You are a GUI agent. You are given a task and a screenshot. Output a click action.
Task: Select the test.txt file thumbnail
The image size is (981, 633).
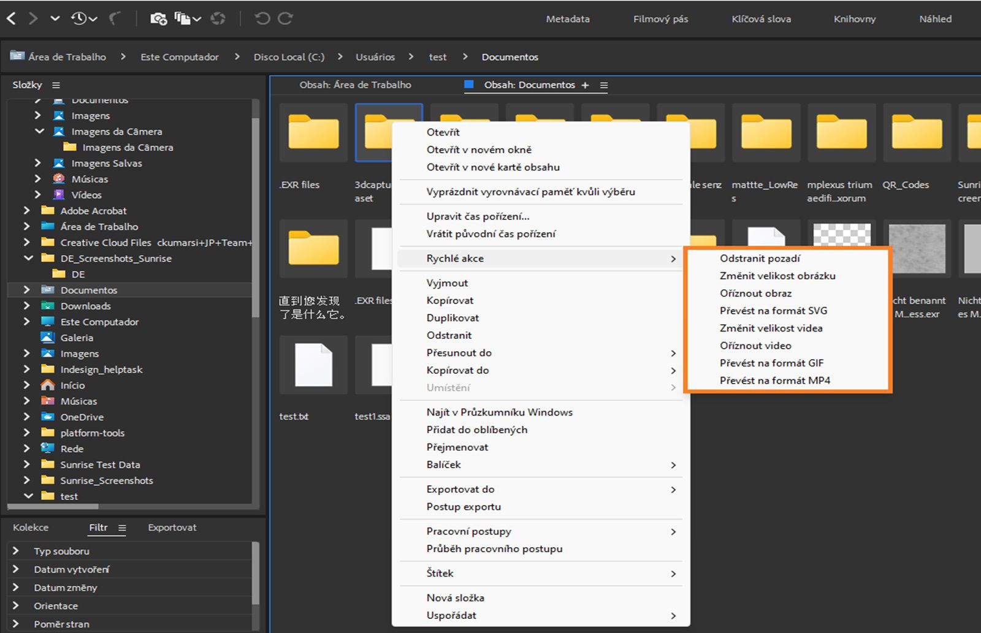tap(313, 365)
